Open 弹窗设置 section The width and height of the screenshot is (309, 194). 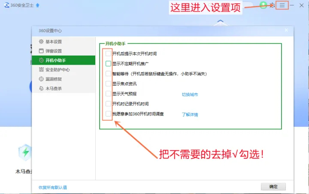pyautogui.click(x=64, y=51)
